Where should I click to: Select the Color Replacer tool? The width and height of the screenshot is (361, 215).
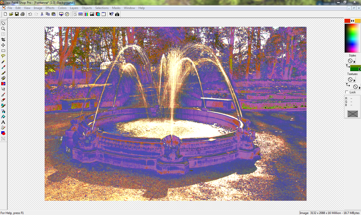[x=3, y=84]
